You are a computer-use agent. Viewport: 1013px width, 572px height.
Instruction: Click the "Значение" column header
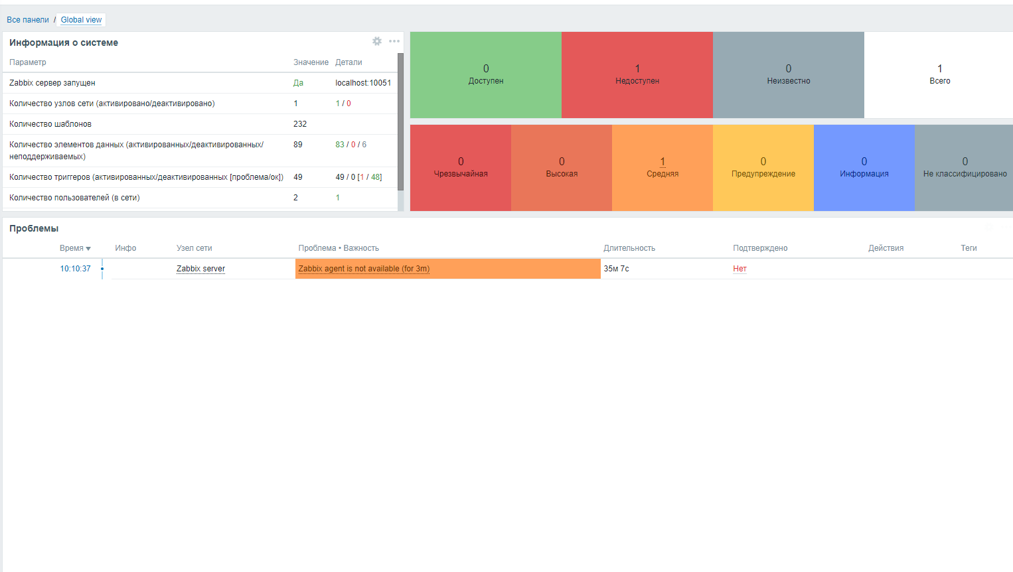pos(311,62)
